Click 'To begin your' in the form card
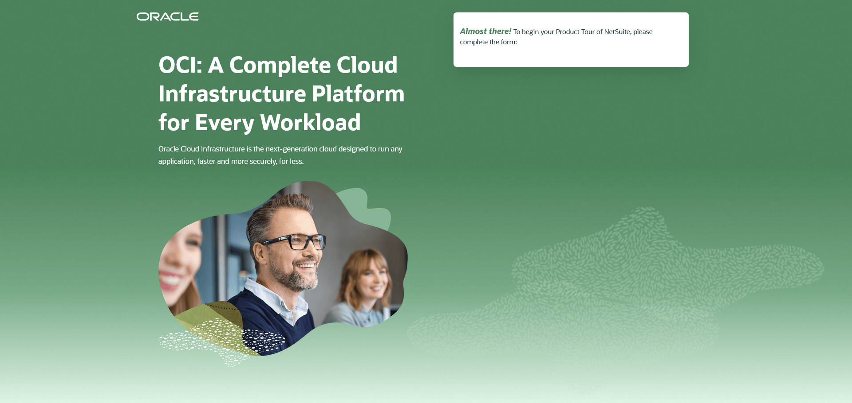The image size is (852, 403). pos(533,32)
